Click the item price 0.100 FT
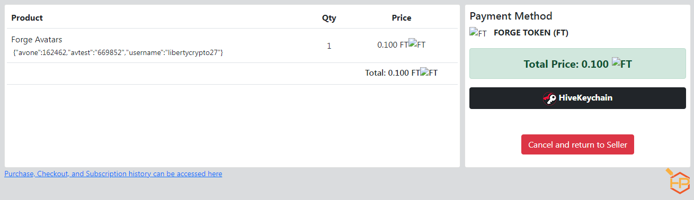Viewport: 694px width, 200px height. coord(393,45)
